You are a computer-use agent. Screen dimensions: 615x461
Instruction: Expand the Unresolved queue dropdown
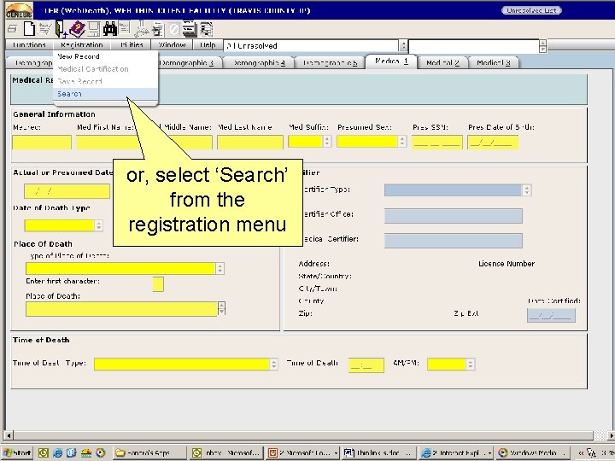(403, 46)
